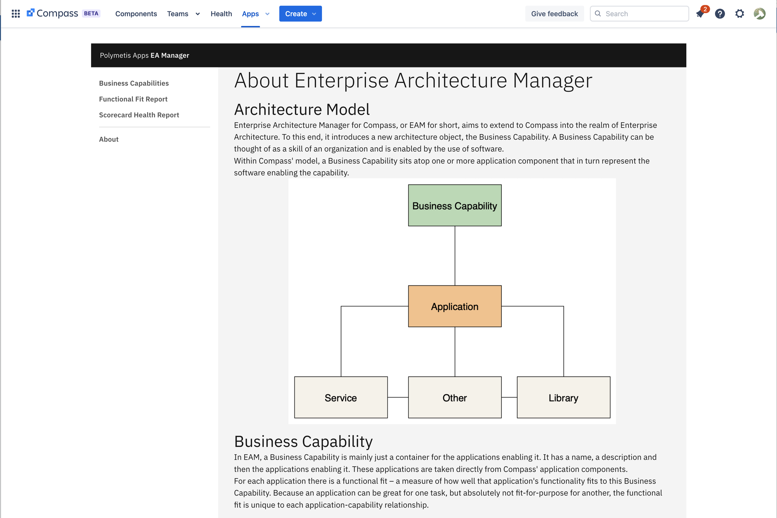Image resolution: width=777 pixels, height=518 pixels.
Task: Select the About sidebar item
Action: pos(109,139)
